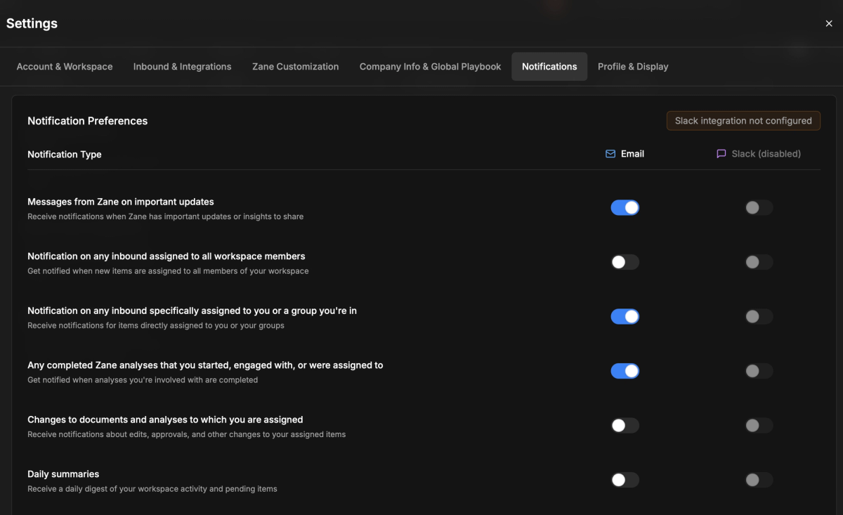The image size is (843, 515).
Task: Click the Slack chat bubble icon
Action: click(x=721, y=154)
